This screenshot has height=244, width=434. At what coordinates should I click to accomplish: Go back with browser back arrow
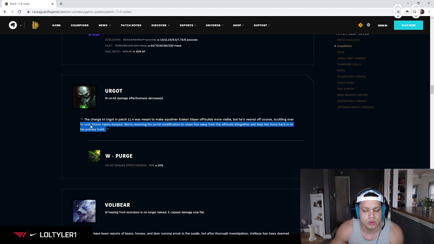pyautogui.click(x=5, y=12)
